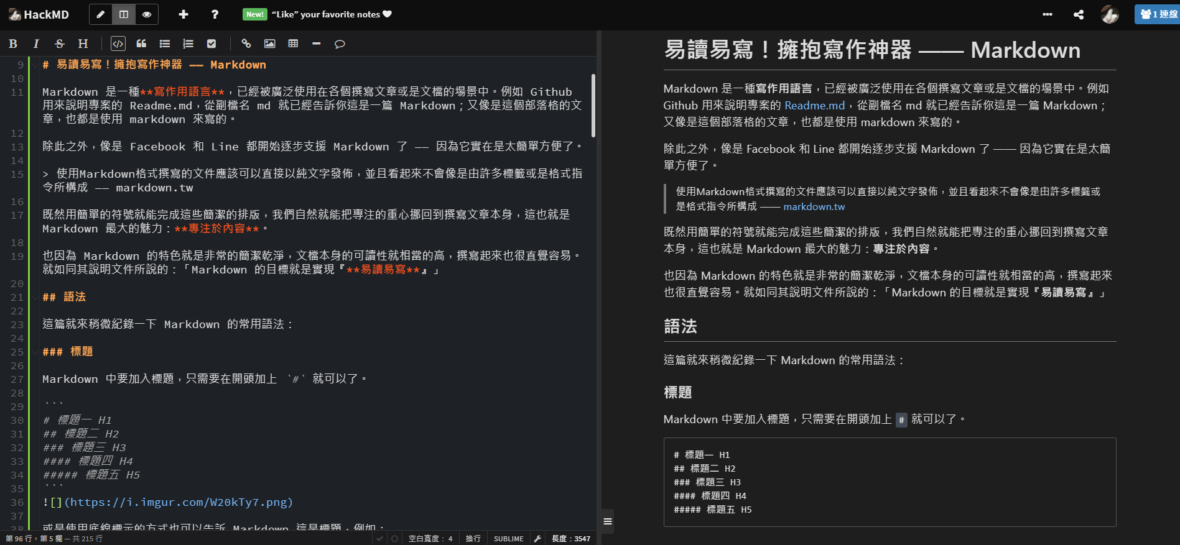Click the imgur URL on line 36
Image resolution: width=1180 pixels, height=545 pixels.
pyautogui.click(x=178, y=502)
